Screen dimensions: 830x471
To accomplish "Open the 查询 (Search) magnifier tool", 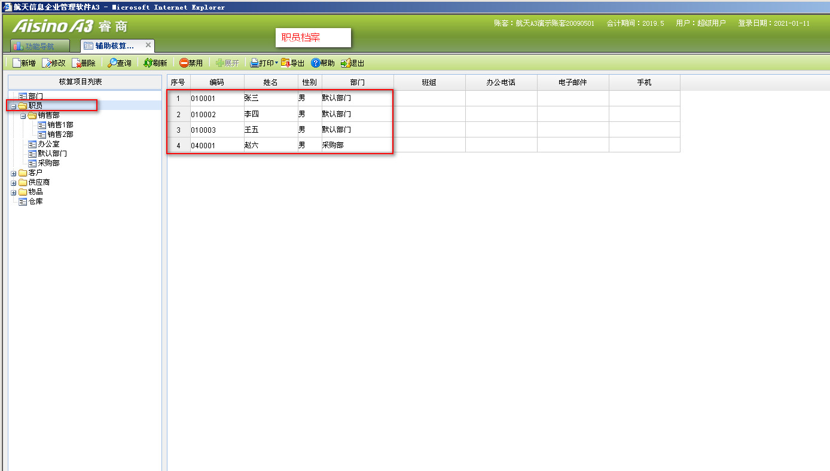I will click(x=112, y=63).
